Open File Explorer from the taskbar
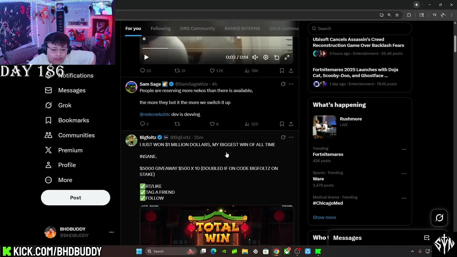This screenshot has width=457, height=257. click(x=245, y=251)
